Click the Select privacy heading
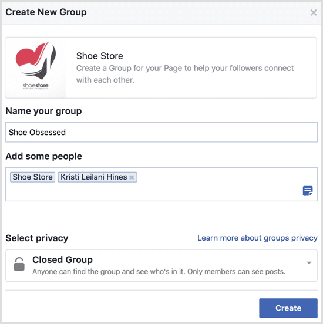This screenshot has height=324, width=323. [37, 238]
